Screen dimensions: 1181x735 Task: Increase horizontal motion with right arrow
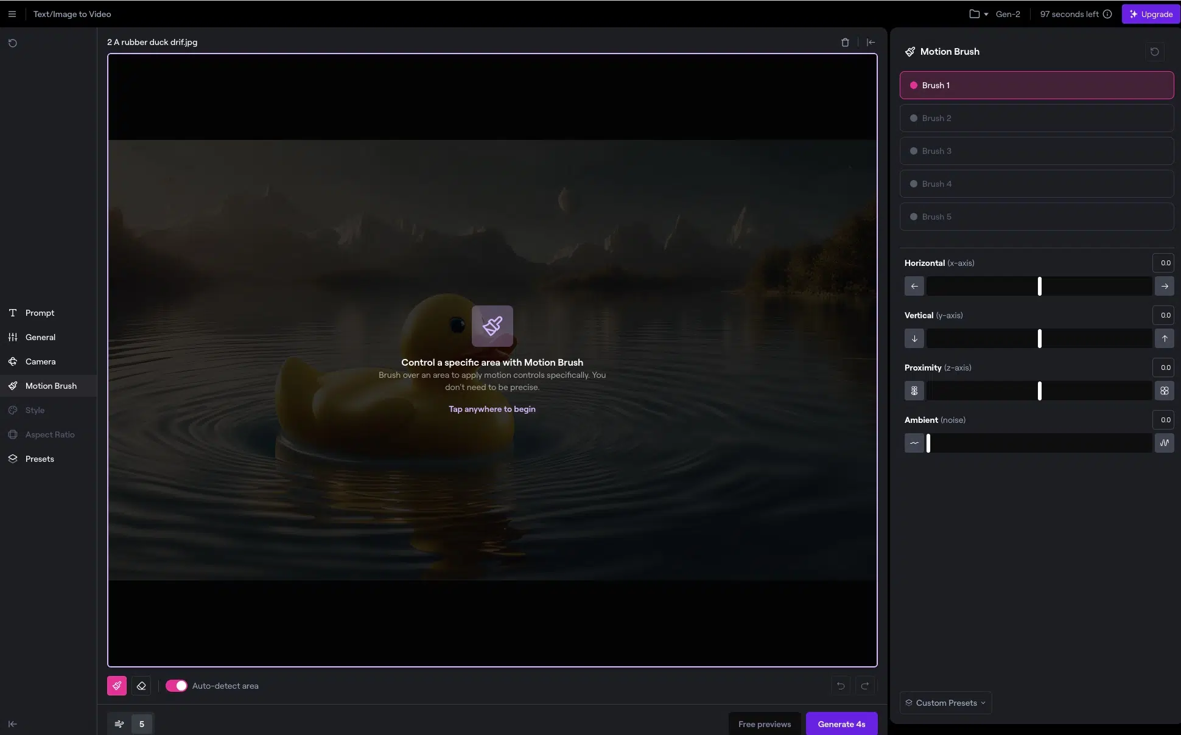pyautogui.click(x=1164, y=286)
